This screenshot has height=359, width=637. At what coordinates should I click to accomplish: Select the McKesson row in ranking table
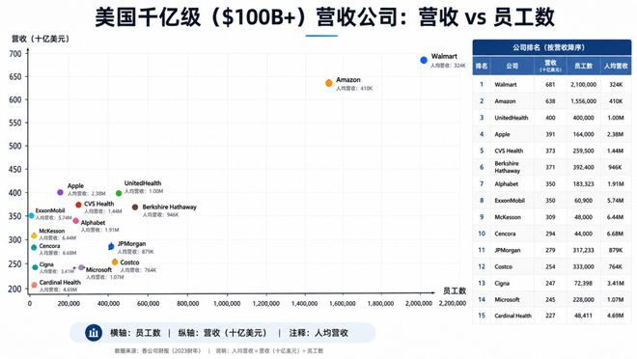[552, 217]
